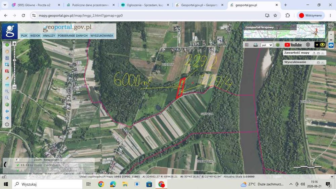The width and height of the screenshot is (336, 189).
Task: Open the POBIERANIE DANYCH menu
Action: (x=73, y=36)
